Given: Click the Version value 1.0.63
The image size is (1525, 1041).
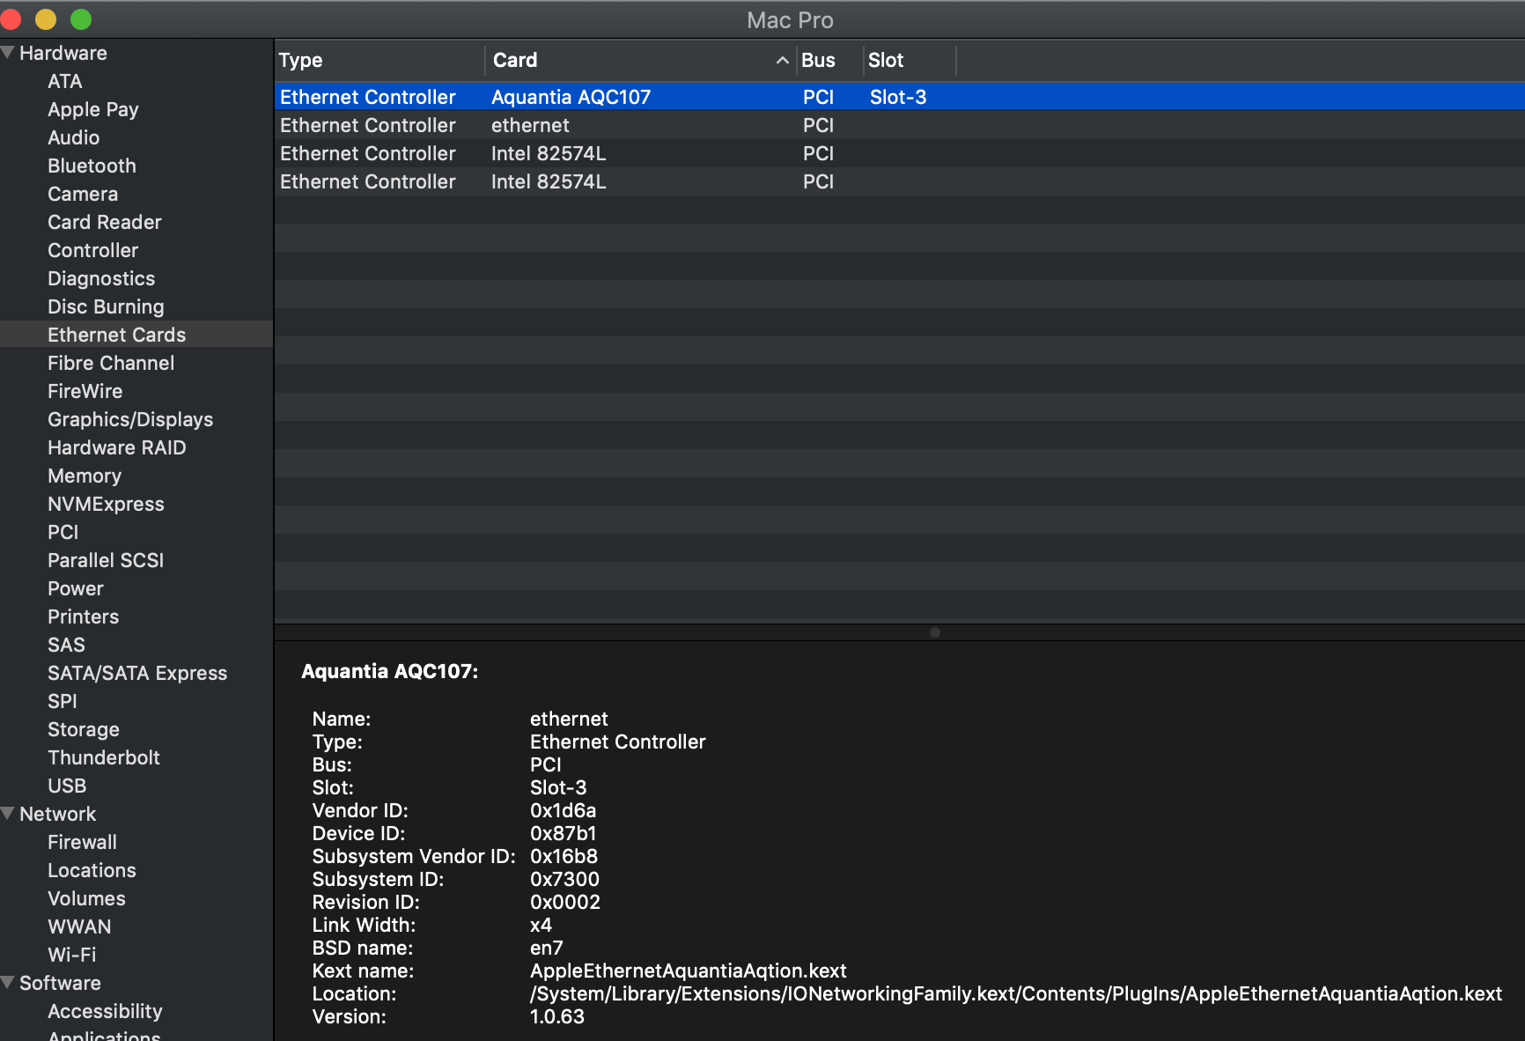Looking at the screenshot, I should coord(557,1016).
